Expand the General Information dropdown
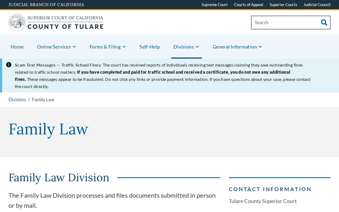The height and width of the screenshot is (212, 339). (x=237, y=47)
